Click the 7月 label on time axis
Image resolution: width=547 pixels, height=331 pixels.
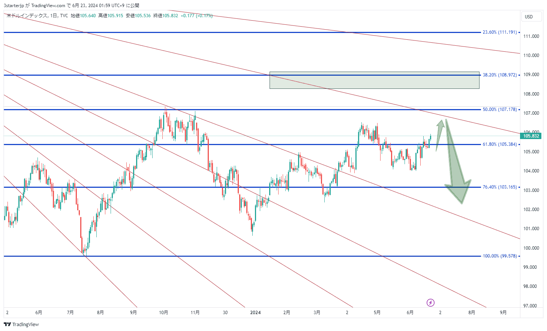(x=70, y=313)
